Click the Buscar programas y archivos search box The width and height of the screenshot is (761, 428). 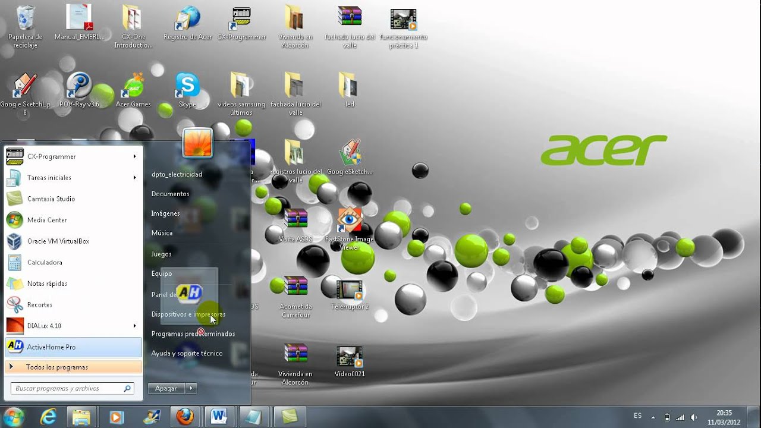73,388
